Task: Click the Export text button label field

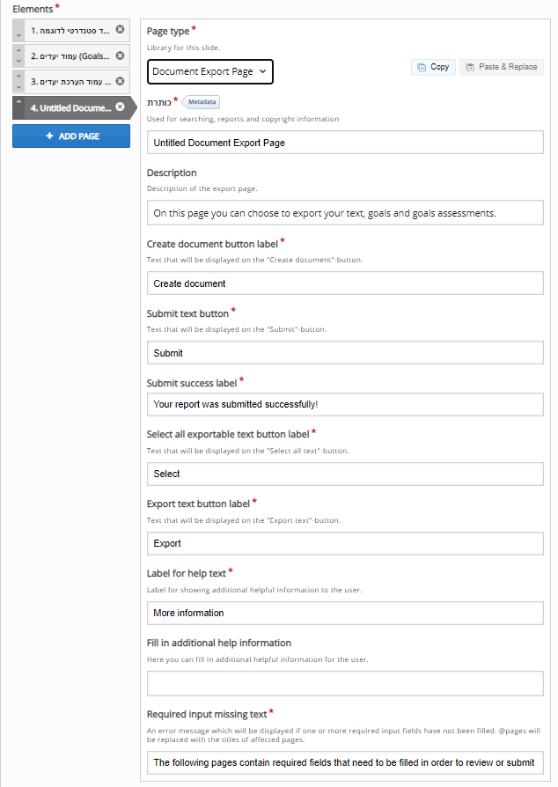Action: click(345, 543)
